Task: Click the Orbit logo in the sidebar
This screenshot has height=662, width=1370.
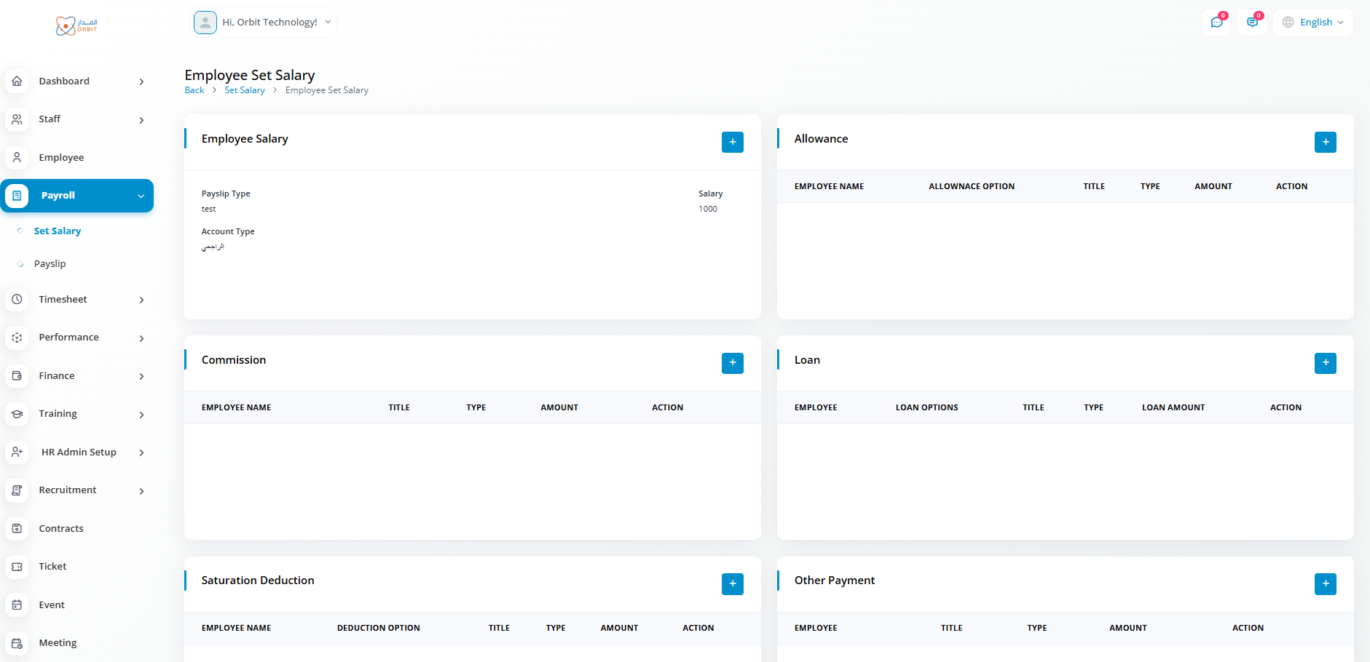Action: pos(76,26)
